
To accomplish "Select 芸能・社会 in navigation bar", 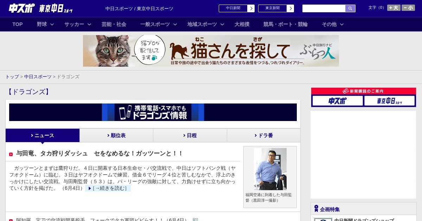I will tap(114, 24).
